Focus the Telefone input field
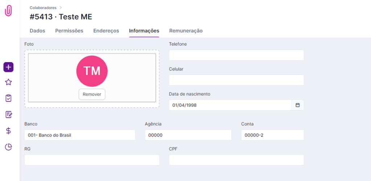The width and height of the screenshot is (371, 181). point(236,55)
